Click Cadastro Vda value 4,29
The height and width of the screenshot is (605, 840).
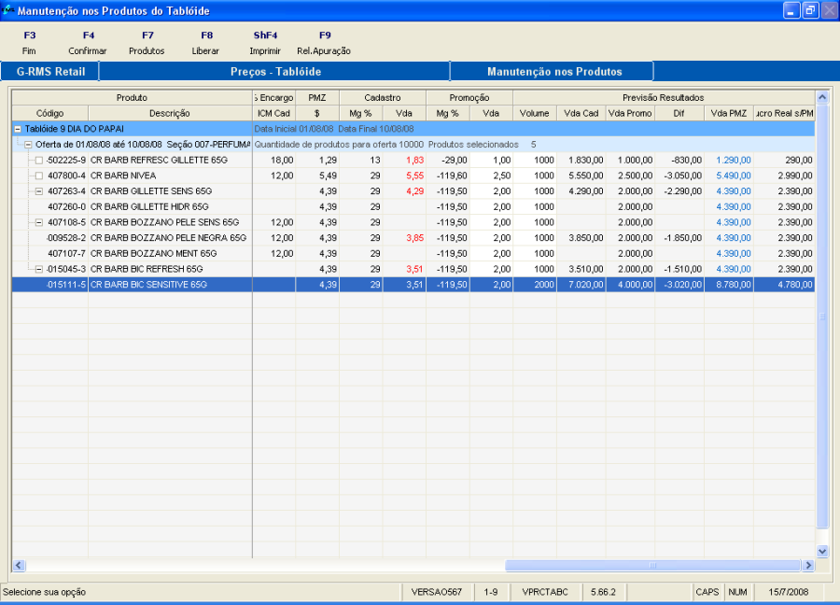414,191
